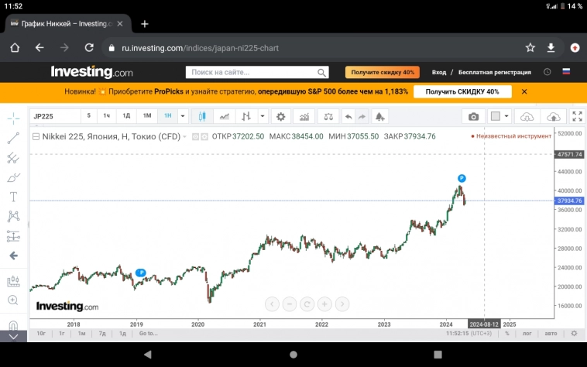Expand the time interval dropdown arrow
This screenshot has height=367, width=587.
183,116
